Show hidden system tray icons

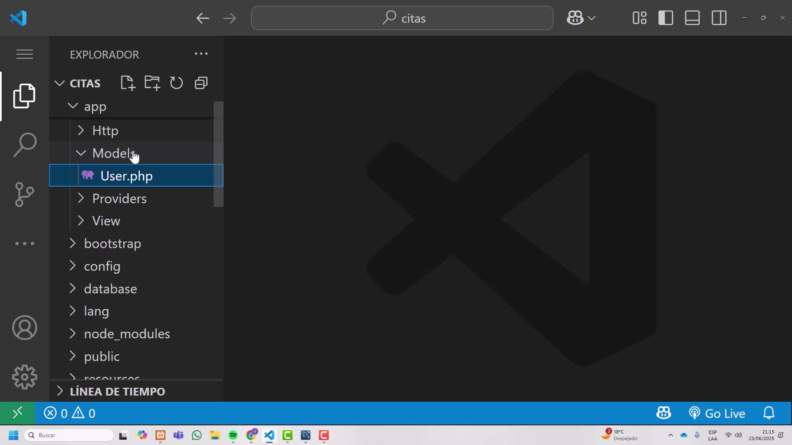670,435
